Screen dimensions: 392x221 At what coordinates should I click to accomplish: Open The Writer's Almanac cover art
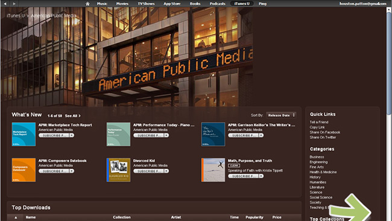(x=213, y=134)
